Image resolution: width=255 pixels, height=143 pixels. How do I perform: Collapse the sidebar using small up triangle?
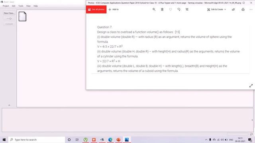pos(9,105)
